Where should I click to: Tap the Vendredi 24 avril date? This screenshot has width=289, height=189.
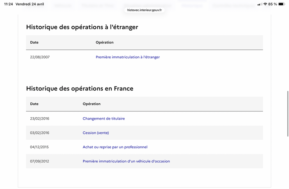pyautogui.click(x=30, y=4)
